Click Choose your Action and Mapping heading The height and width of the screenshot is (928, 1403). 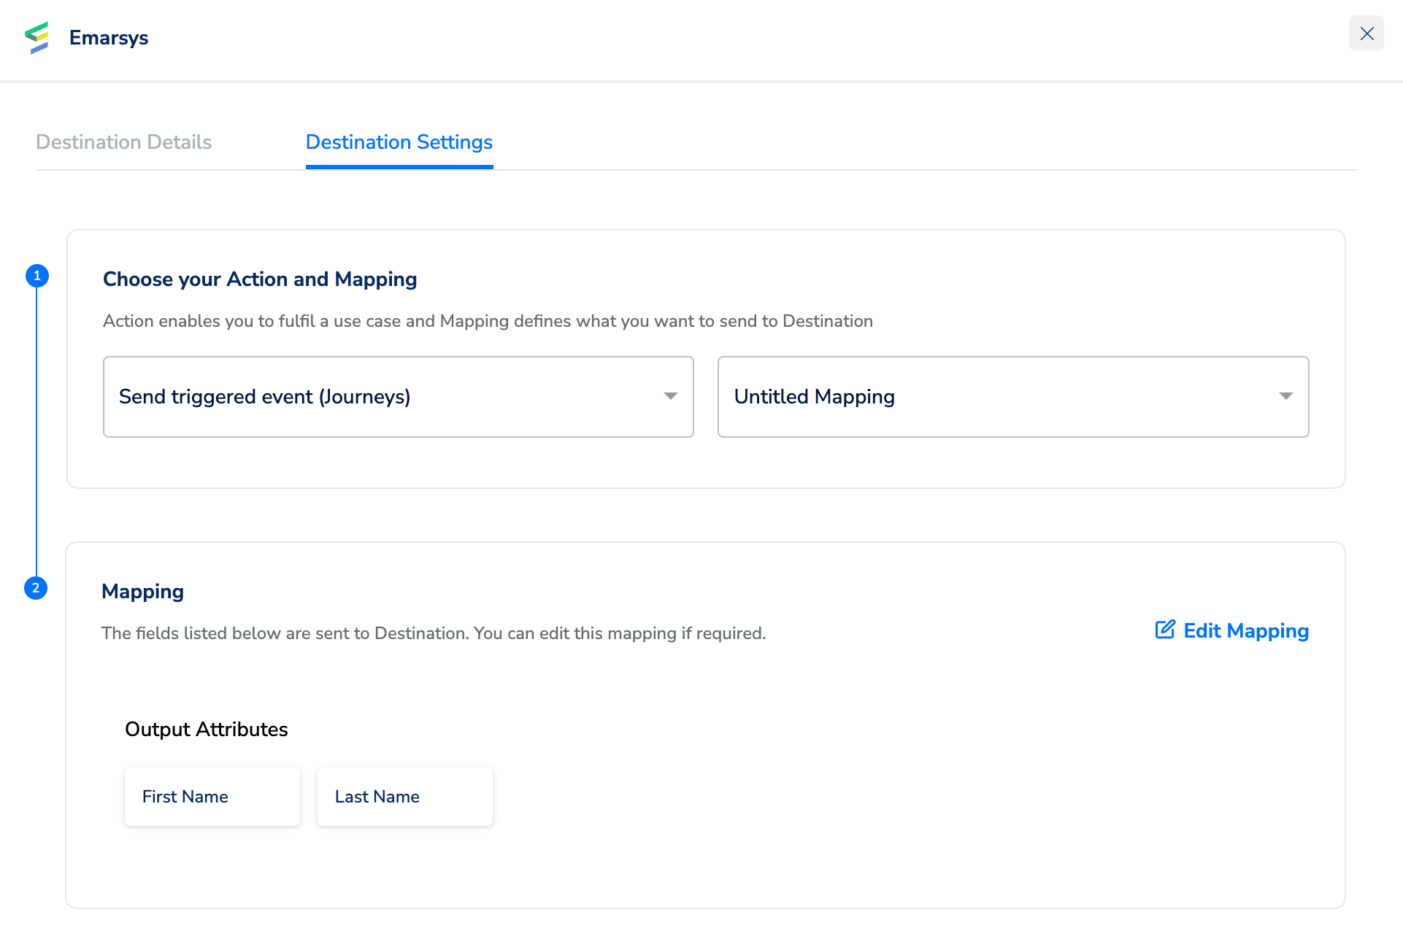[x=260, y=279]
